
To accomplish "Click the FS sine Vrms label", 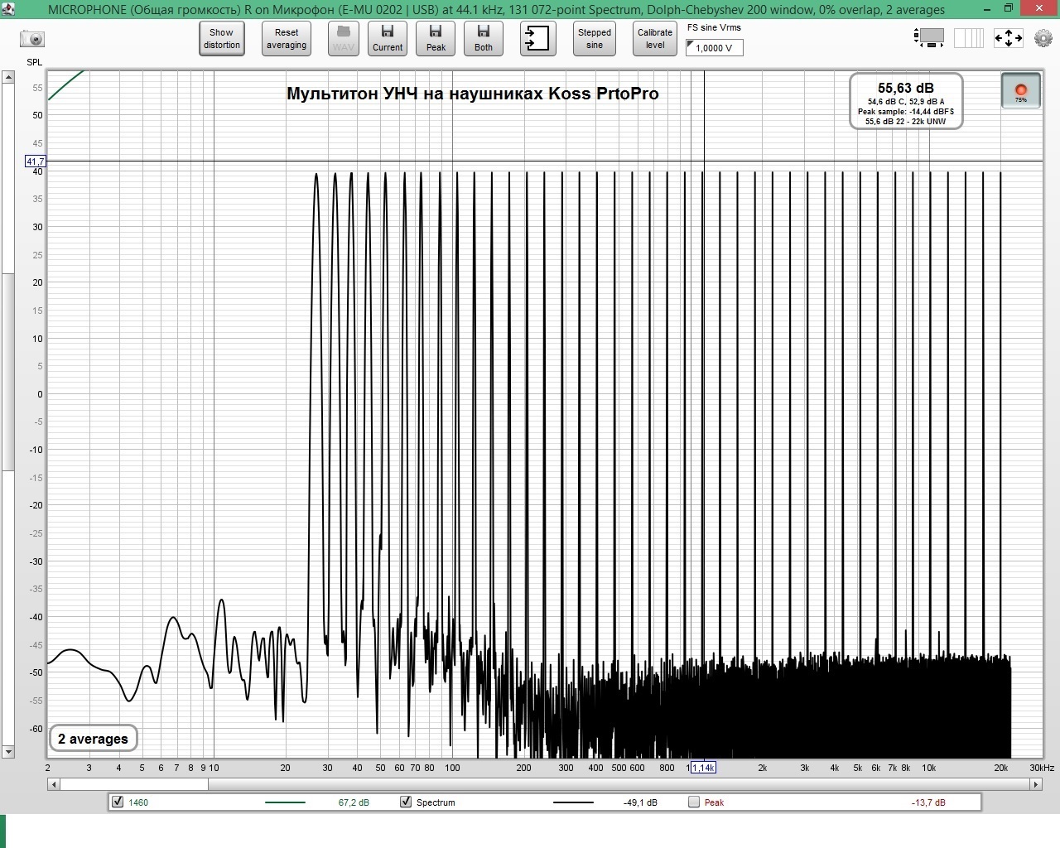I will (714, 27).
